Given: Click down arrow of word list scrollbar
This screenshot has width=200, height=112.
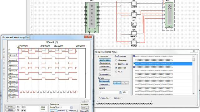Looking at the screenshot, I should tap(194, 94).
